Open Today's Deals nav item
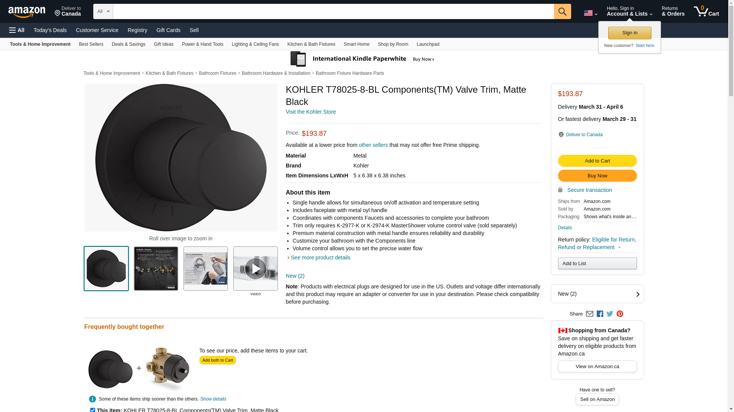The image size is (734, 412). (x=50, y=30)
